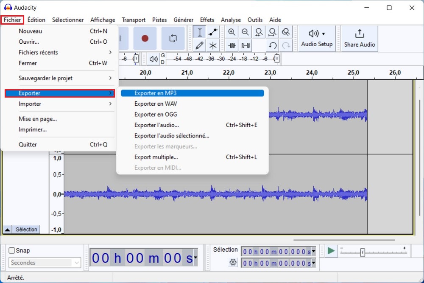
Task: Click the Audacity headphones logo
Action: click(x=8, y=7)
